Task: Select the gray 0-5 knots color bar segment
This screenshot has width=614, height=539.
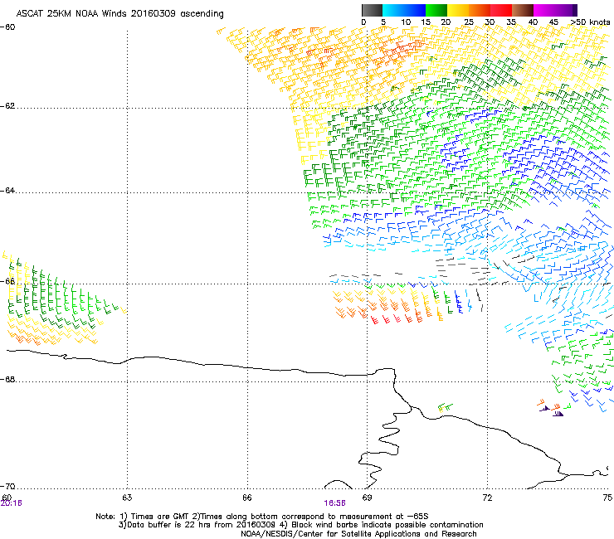Action: point(372,10)
